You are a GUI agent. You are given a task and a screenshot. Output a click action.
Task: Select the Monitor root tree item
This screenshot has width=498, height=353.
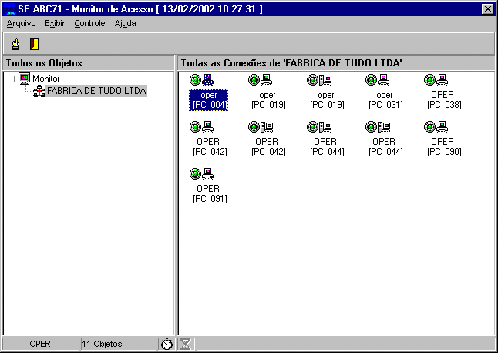(x=45, y=79)
